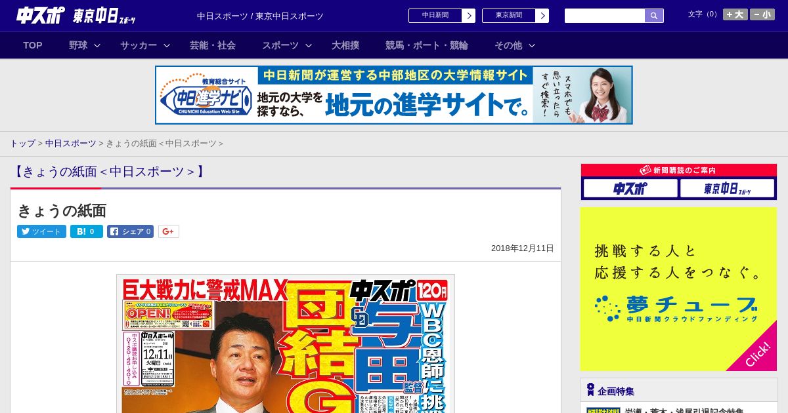Focus the header search input field
Image resolution: width=788 pixels, height=413 pixels.
click(x=605, y=16)
